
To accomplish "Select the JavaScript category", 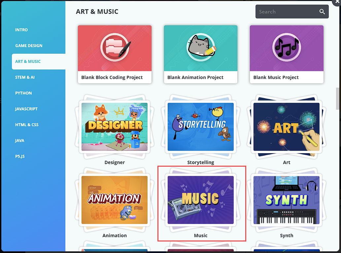I will click(26, 109).
